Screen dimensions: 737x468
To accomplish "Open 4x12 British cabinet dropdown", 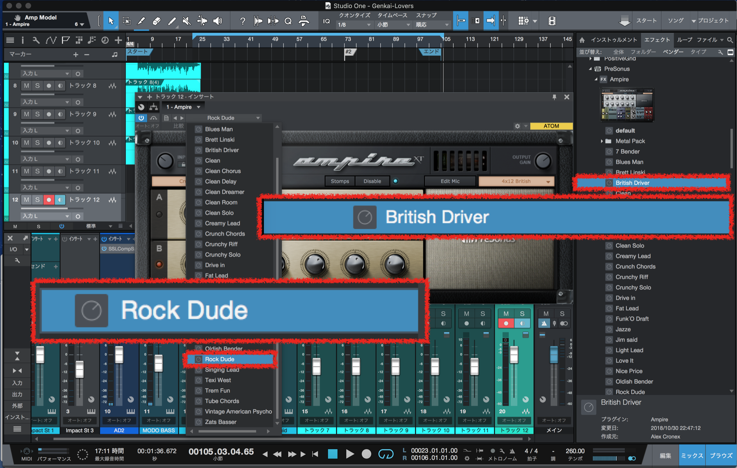I will point(516,181).
